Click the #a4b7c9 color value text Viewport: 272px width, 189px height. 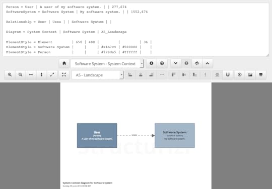pos(109,47)
